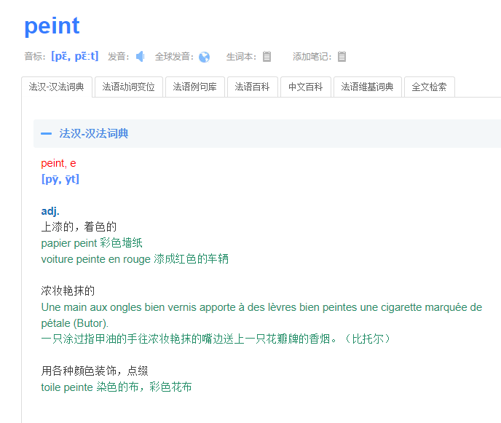Click the red 'peint, e' entry word

pos(58,163)
